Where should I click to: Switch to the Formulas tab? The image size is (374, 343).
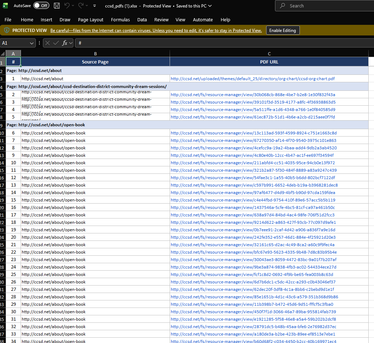click(120, 20)
